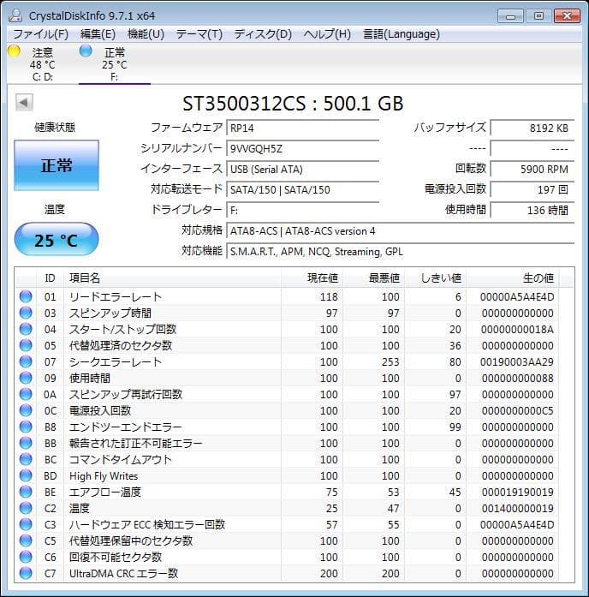The image size is (589, 597).
Task: Select the C: D: disk tab
Action: point(42,64)
